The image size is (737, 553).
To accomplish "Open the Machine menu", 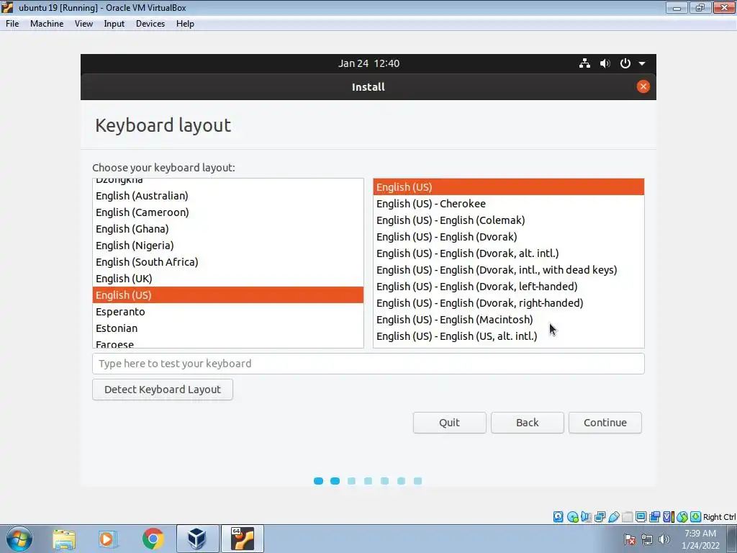I will (x=47, y=24).
